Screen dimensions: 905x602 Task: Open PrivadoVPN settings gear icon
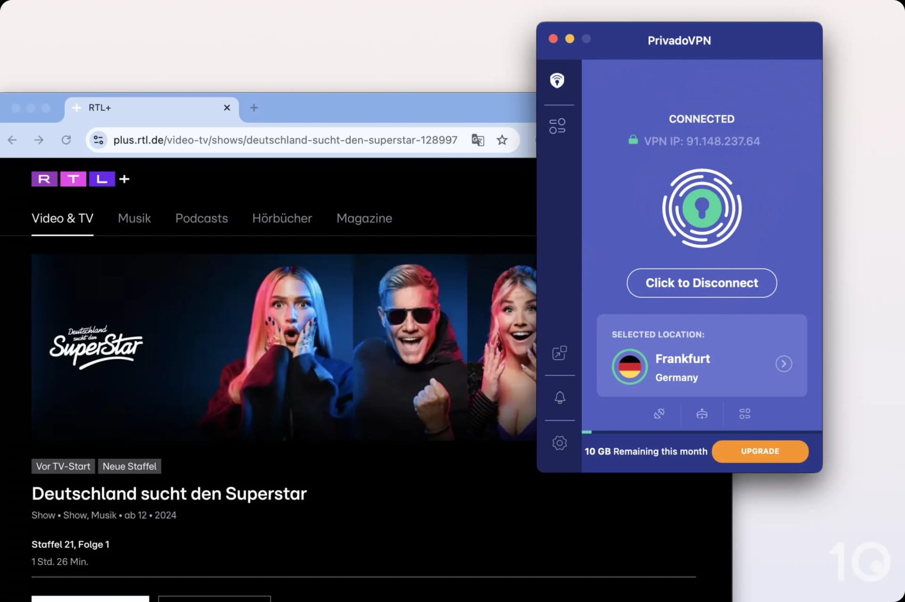point(559,442)
